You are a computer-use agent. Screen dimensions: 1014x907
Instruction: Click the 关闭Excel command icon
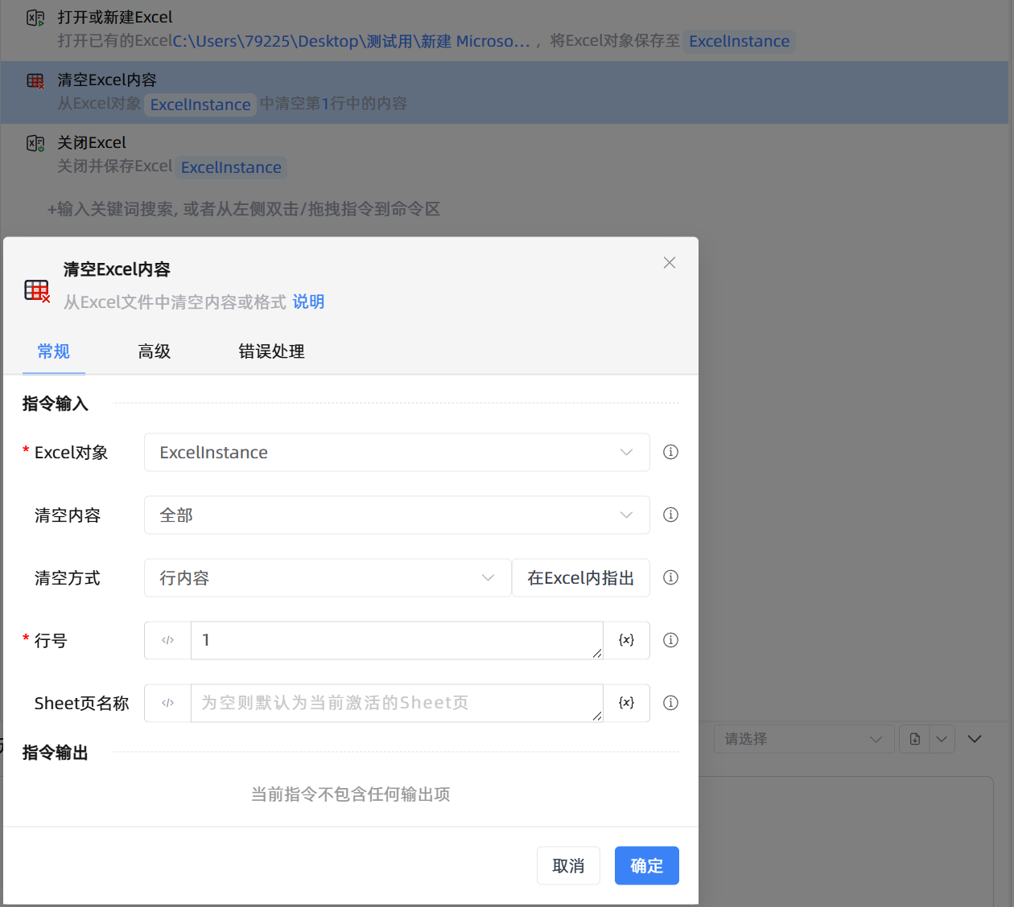point(34,143)
